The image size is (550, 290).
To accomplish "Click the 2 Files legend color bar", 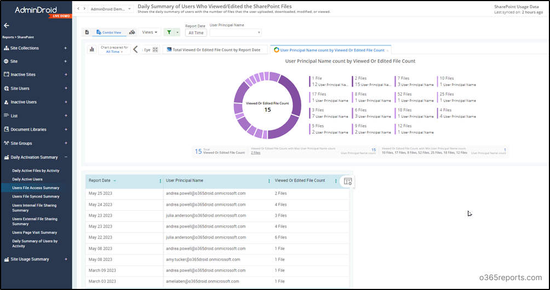I will tap(353, 82).
